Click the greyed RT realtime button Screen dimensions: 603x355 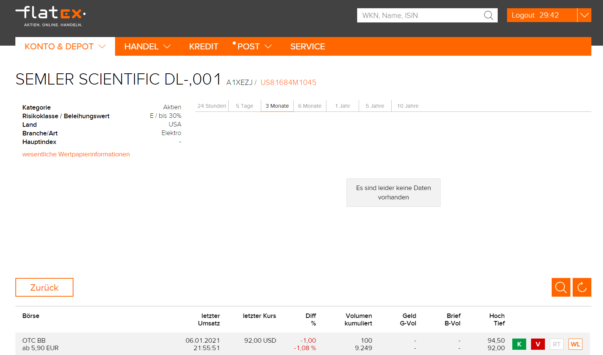(557, 344)
